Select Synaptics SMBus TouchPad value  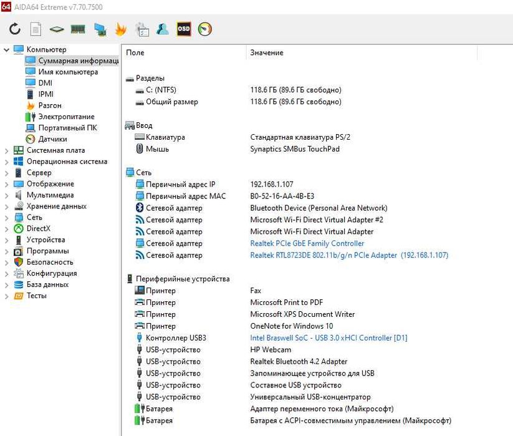(x=295, y=149)
